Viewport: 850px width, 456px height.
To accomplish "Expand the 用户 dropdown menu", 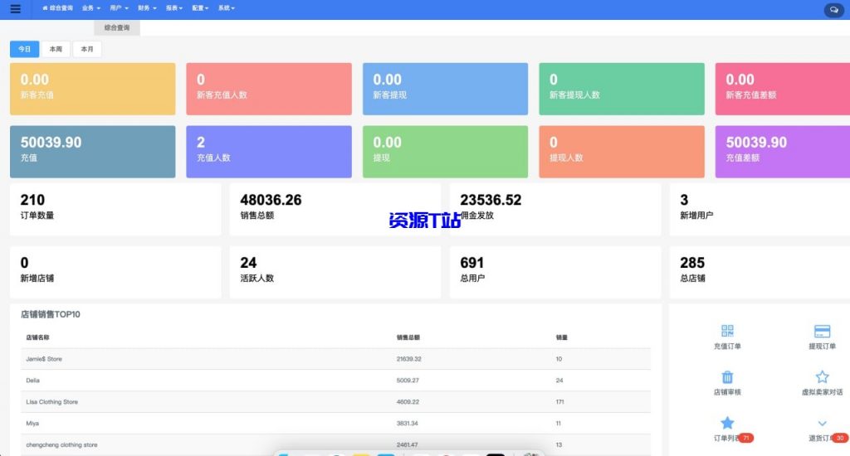I will tap(119, 8).
